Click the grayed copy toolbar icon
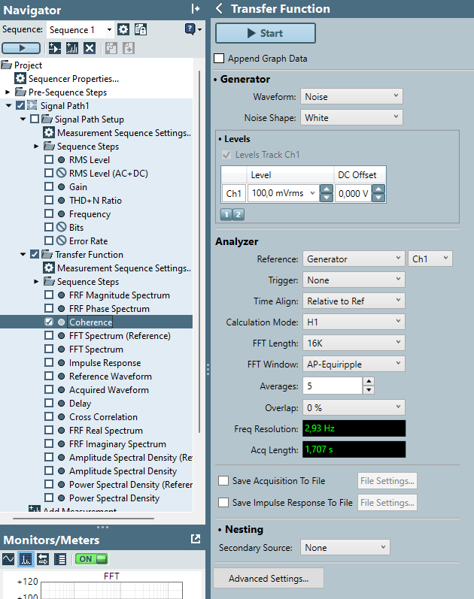The width and height of the screenshot is (474, 599). tap(111, 48)
